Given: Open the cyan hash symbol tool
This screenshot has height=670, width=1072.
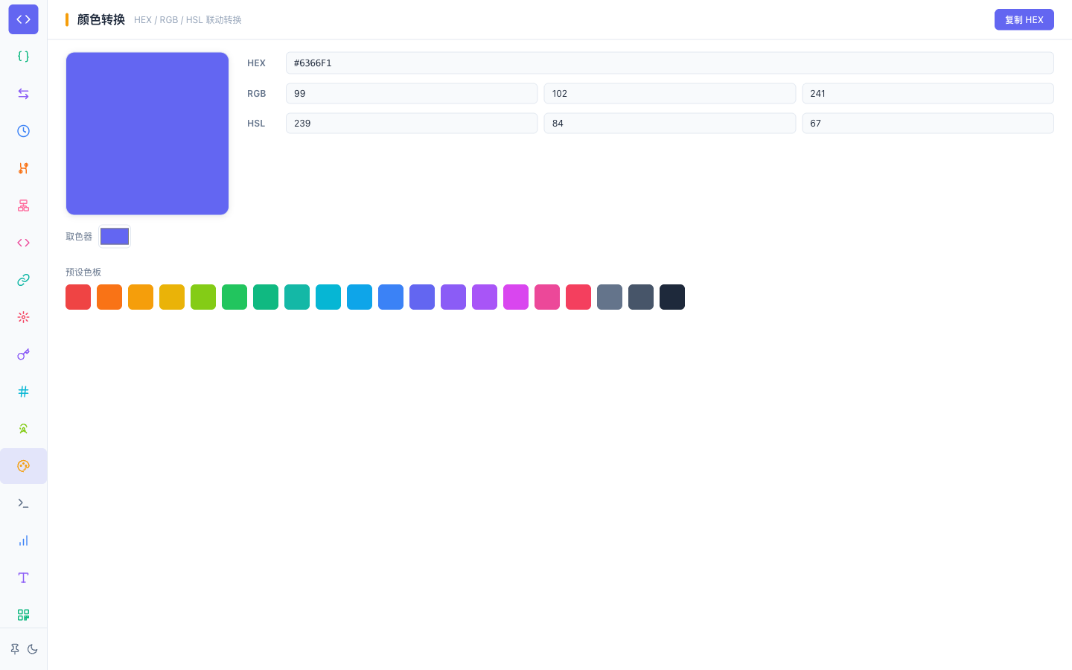Looking at the screenshot, I should pos(23,392).
